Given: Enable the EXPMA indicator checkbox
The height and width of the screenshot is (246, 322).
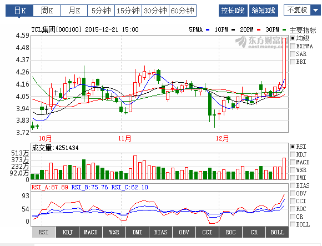Looking at the screenshot, I should 293,46.
